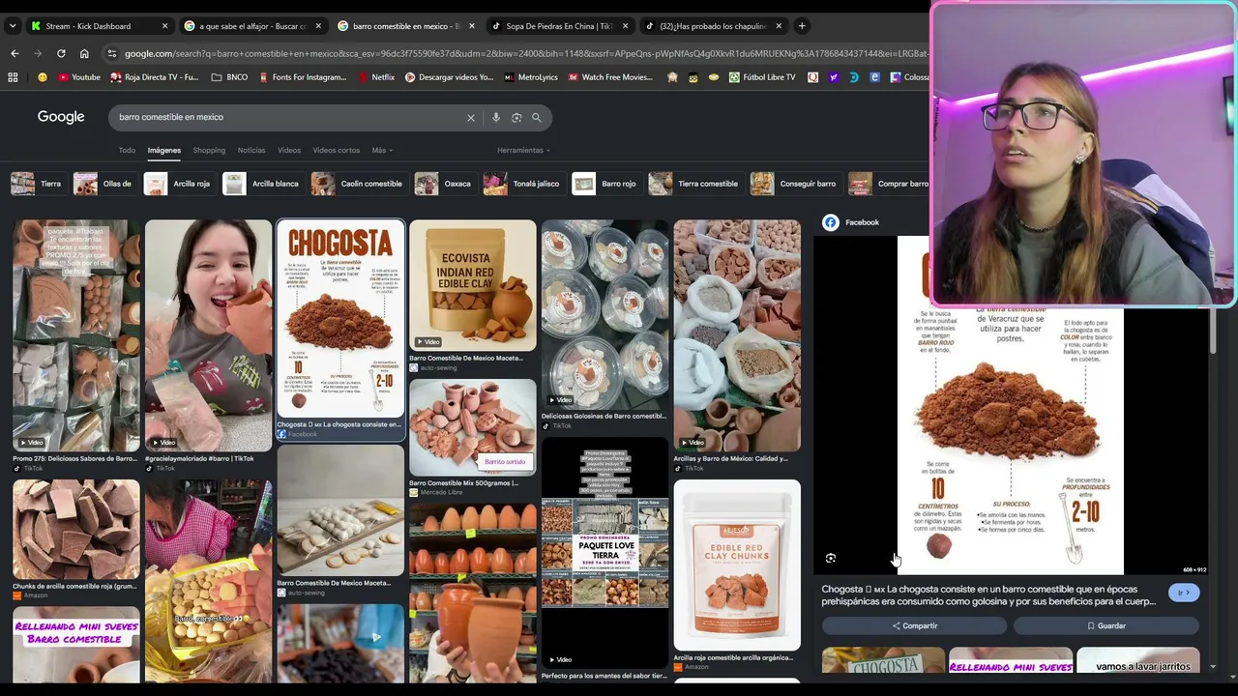Switch to the Shopping results tab
This screenshot has height=696, width=1238.
pyautogui.click(x=209, y=151)
